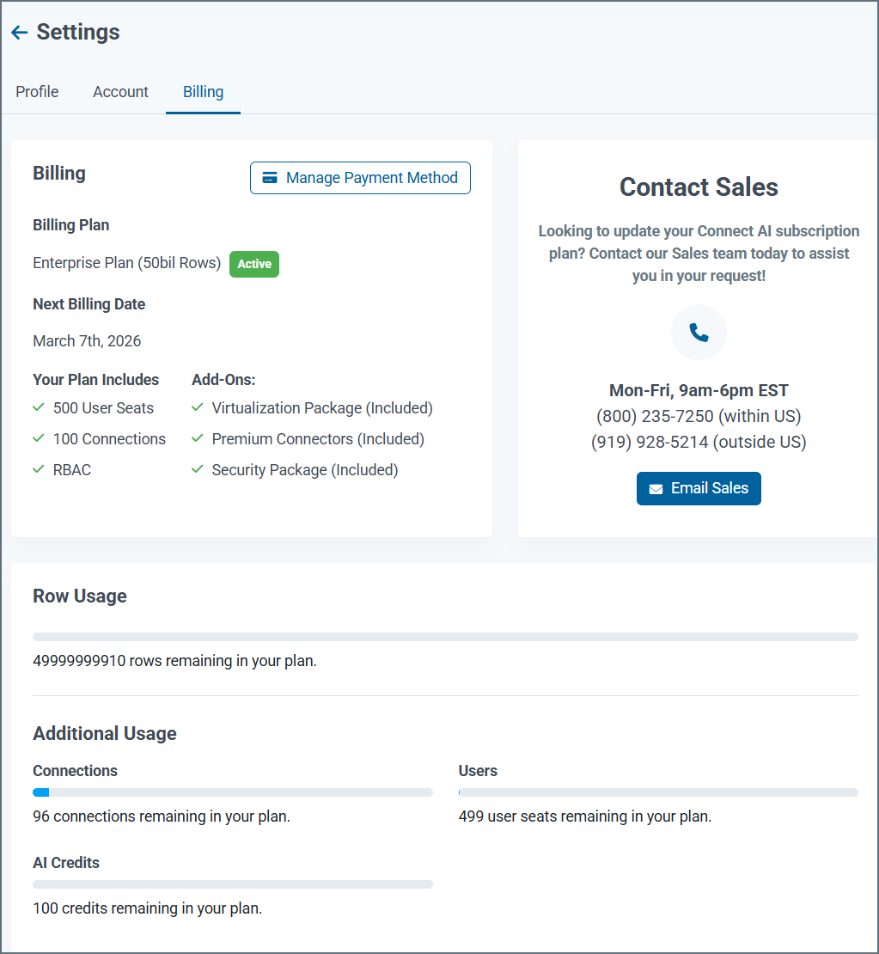Click the checkmark beside Virtualization Package
The image size is (879, 954).
point(197,407)
